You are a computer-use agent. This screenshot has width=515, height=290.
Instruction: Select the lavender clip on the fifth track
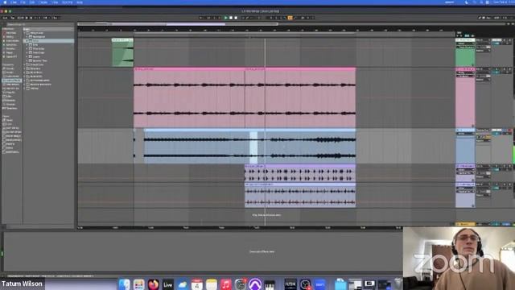point(300,195)
